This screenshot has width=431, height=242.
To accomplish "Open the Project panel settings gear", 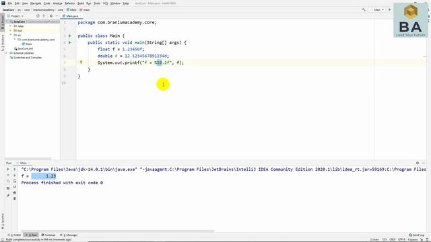I will [x=51, y=16].
